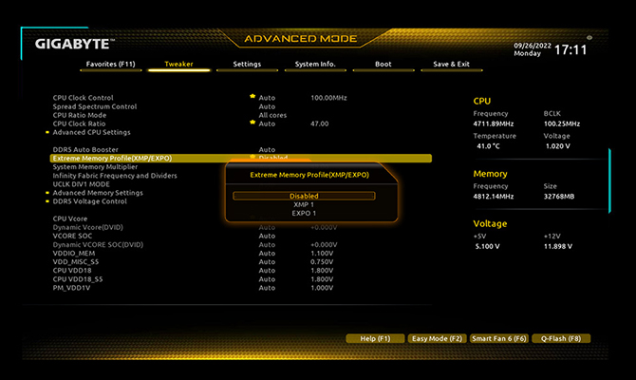Expand Advanced Memory Settings submenu
This screenshot has width=636, height=380.
(x=98, y=193)
